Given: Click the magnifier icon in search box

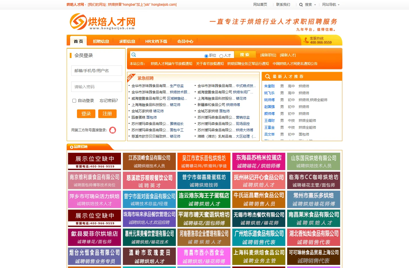Looking at the screenshot, I should coord(134,55).
